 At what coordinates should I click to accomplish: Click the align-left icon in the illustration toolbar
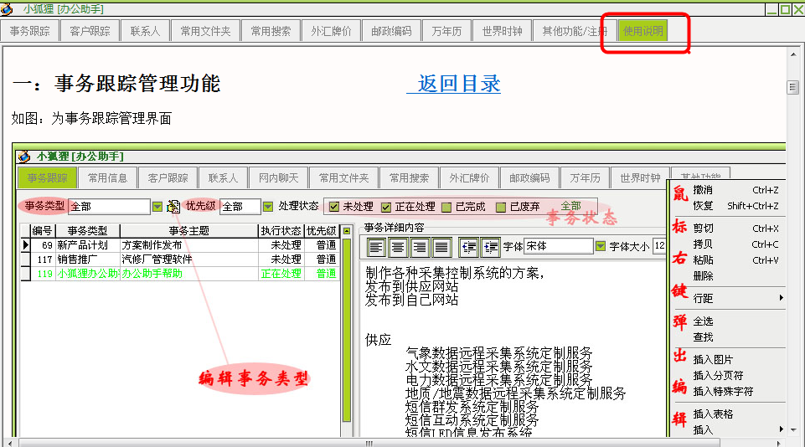(376, 247)
